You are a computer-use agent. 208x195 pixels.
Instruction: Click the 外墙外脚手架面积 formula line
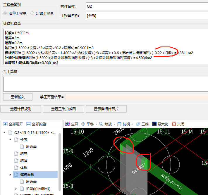pos(78,58)
